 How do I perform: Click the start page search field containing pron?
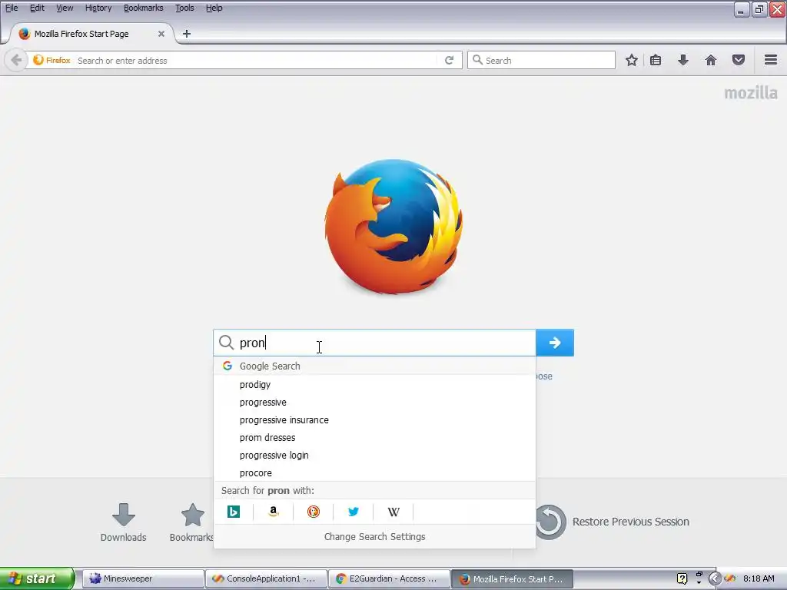(374, 343)
